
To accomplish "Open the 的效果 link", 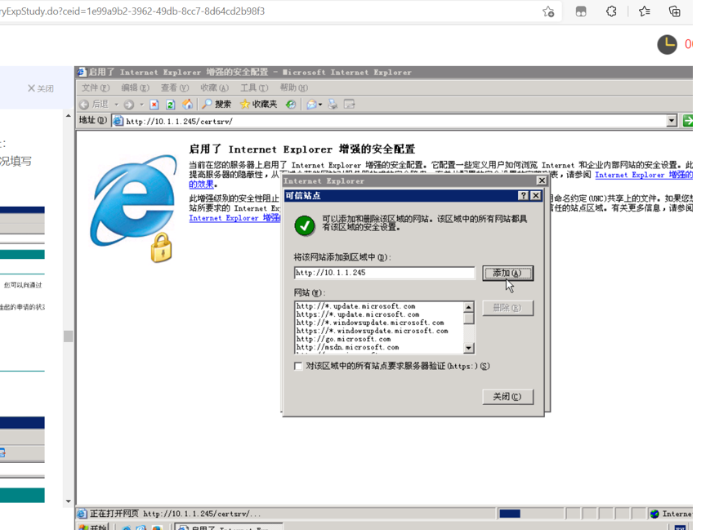I will tap(201, 185).
